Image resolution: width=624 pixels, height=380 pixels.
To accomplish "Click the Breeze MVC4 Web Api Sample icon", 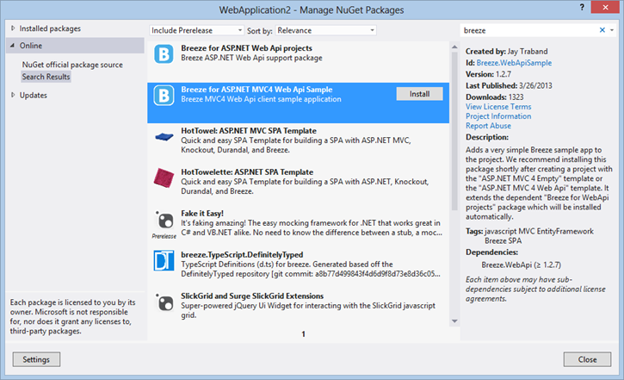I will [164, 96].
